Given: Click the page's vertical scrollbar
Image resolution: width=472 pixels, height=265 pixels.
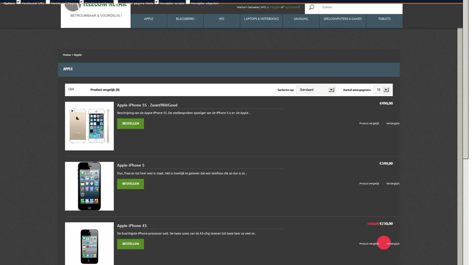Looking at the screenshot, I should click(466, 92).
